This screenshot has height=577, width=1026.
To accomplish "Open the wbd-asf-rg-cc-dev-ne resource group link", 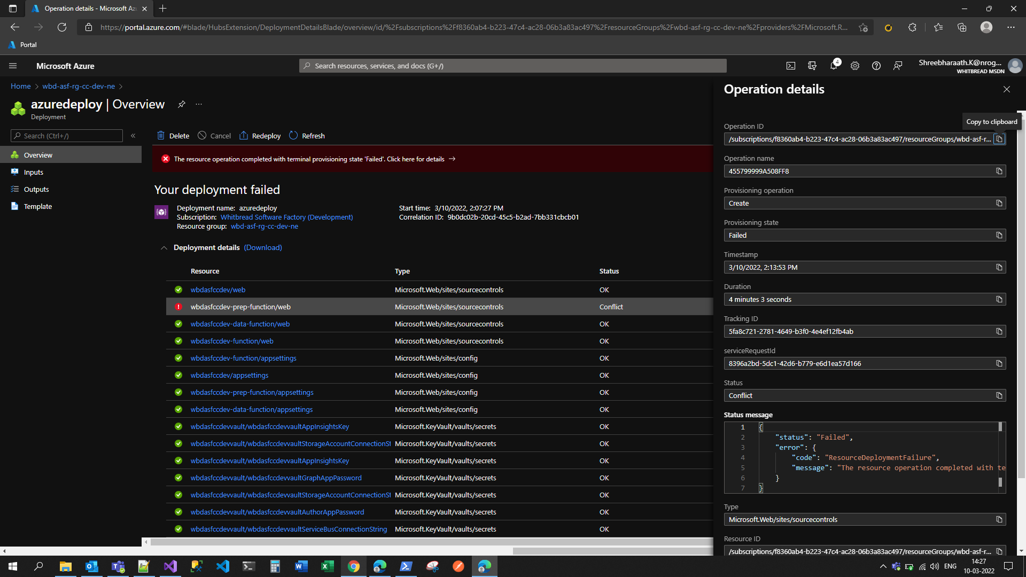I will tap(265, 226).
